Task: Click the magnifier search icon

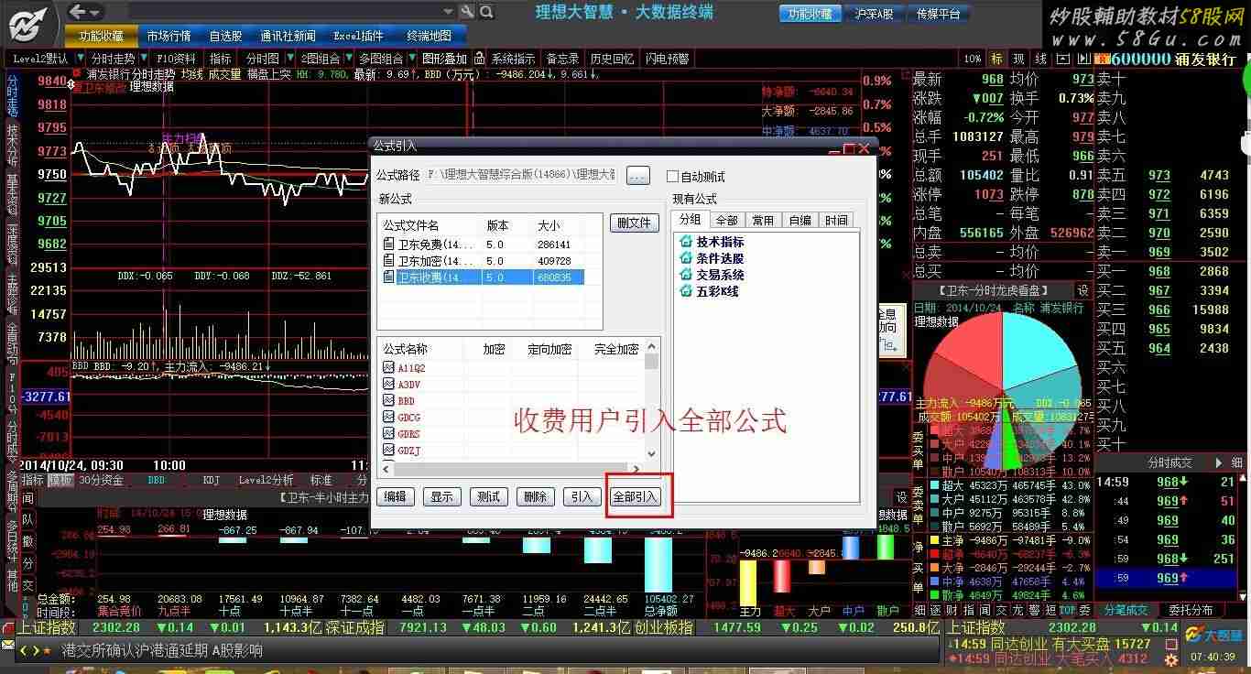Action: 486,12
